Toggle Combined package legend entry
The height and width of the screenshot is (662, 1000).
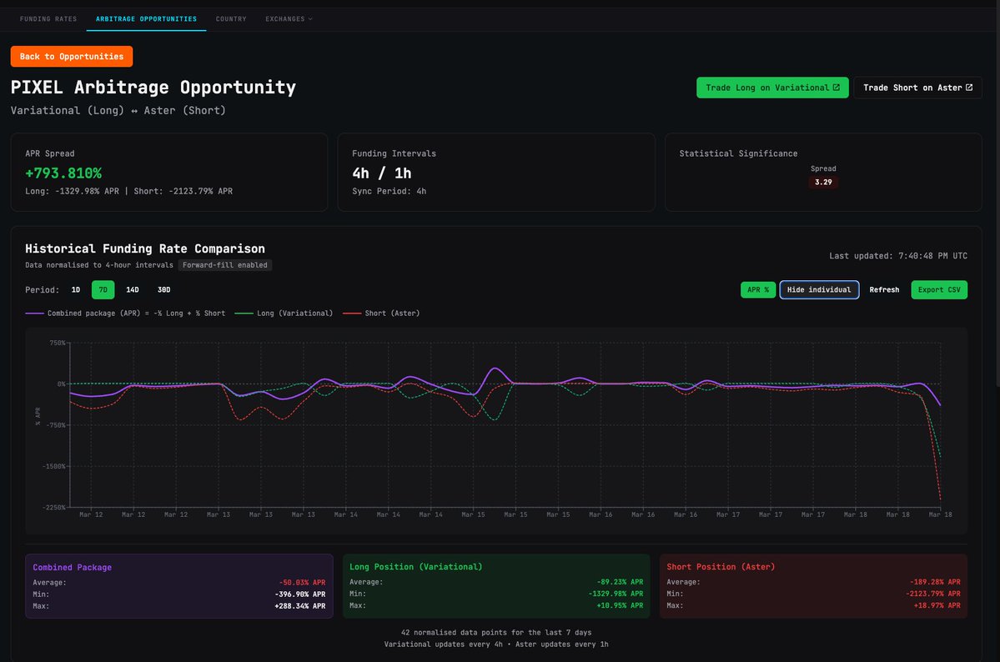tap(125, 313)
